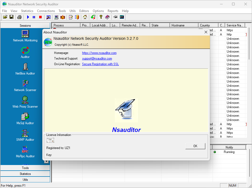This screenshot has height=188, width=252.
Task: Click the Home house toolbar icon
Action: click(x=85, y=17)
